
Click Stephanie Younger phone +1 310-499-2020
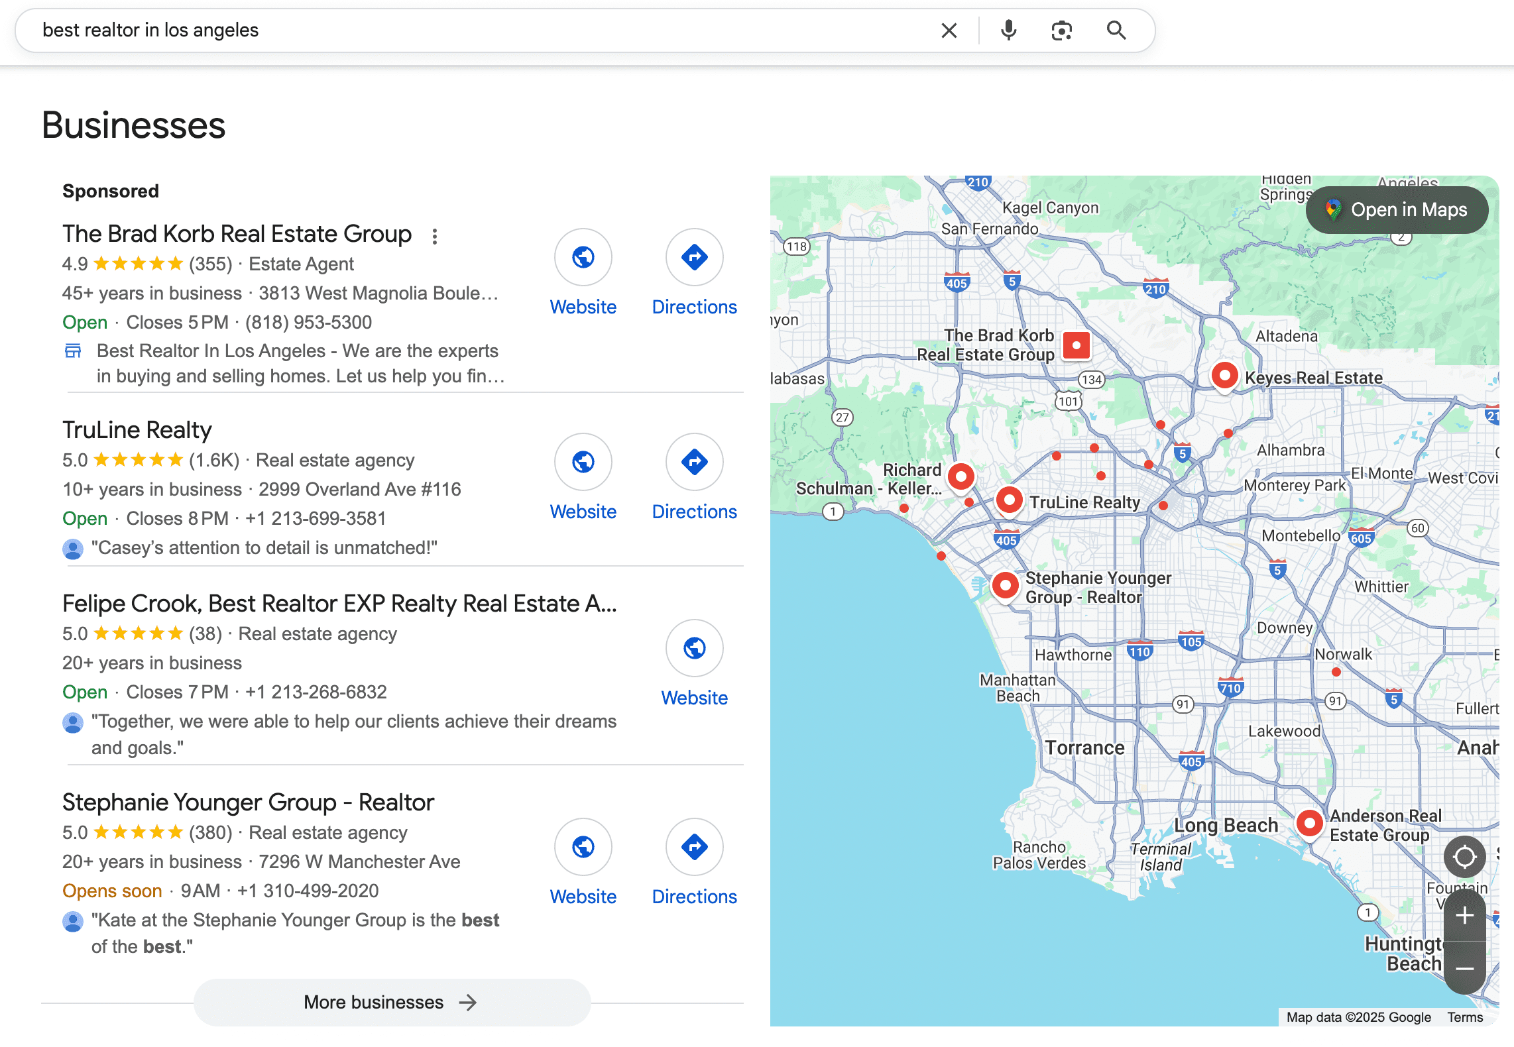coord(308,891)
